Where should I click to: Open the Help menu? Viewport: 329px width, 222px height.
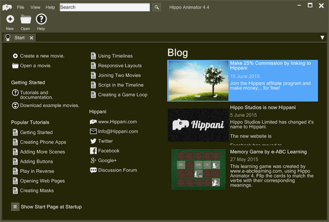(50, 8)
